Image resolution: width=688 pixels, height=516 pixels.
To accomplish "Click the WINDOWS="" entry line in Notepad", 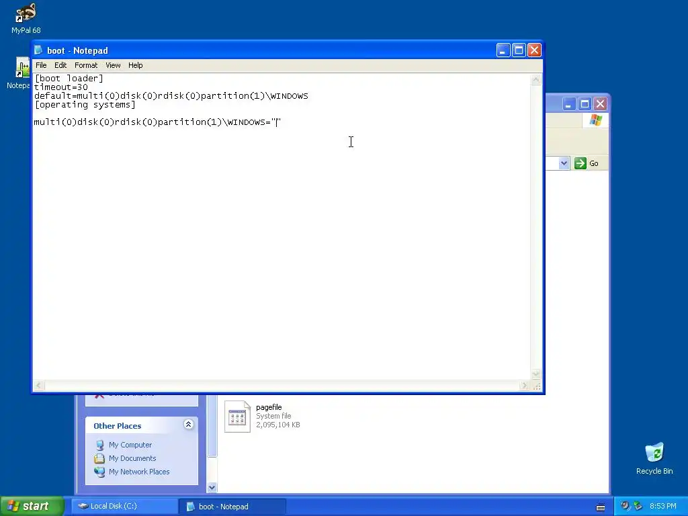I will coord(157,122).
